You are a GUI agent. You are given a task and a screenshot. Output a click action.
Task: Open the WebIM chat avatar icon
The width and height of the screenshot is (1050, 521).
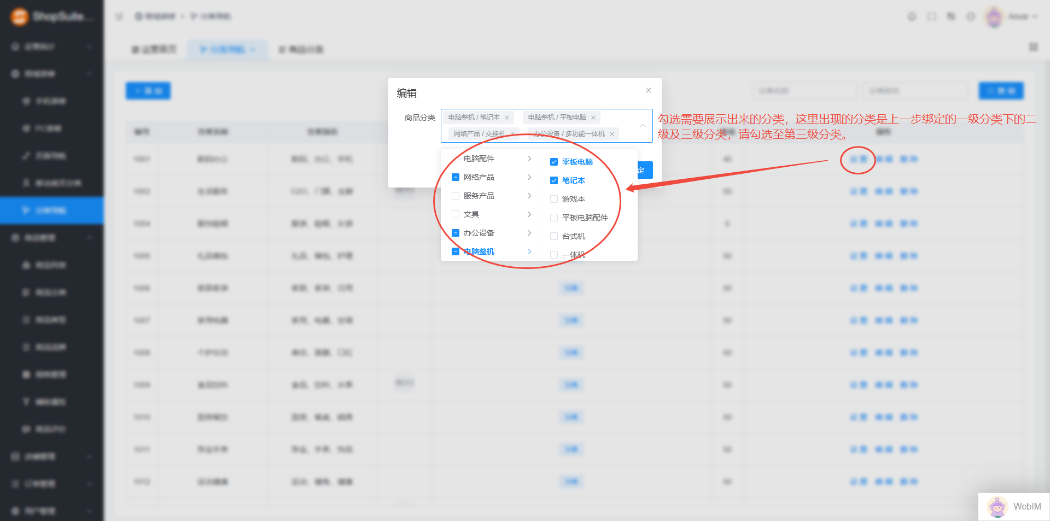point(997,507)
